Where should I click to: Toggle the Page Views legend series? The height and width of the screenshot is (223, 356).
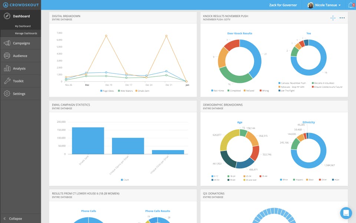point(107,91)
